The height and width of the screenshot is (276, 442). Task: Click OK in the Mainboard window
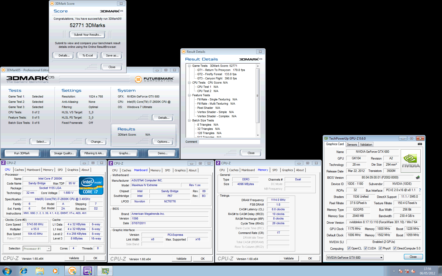tap(203, 259)
